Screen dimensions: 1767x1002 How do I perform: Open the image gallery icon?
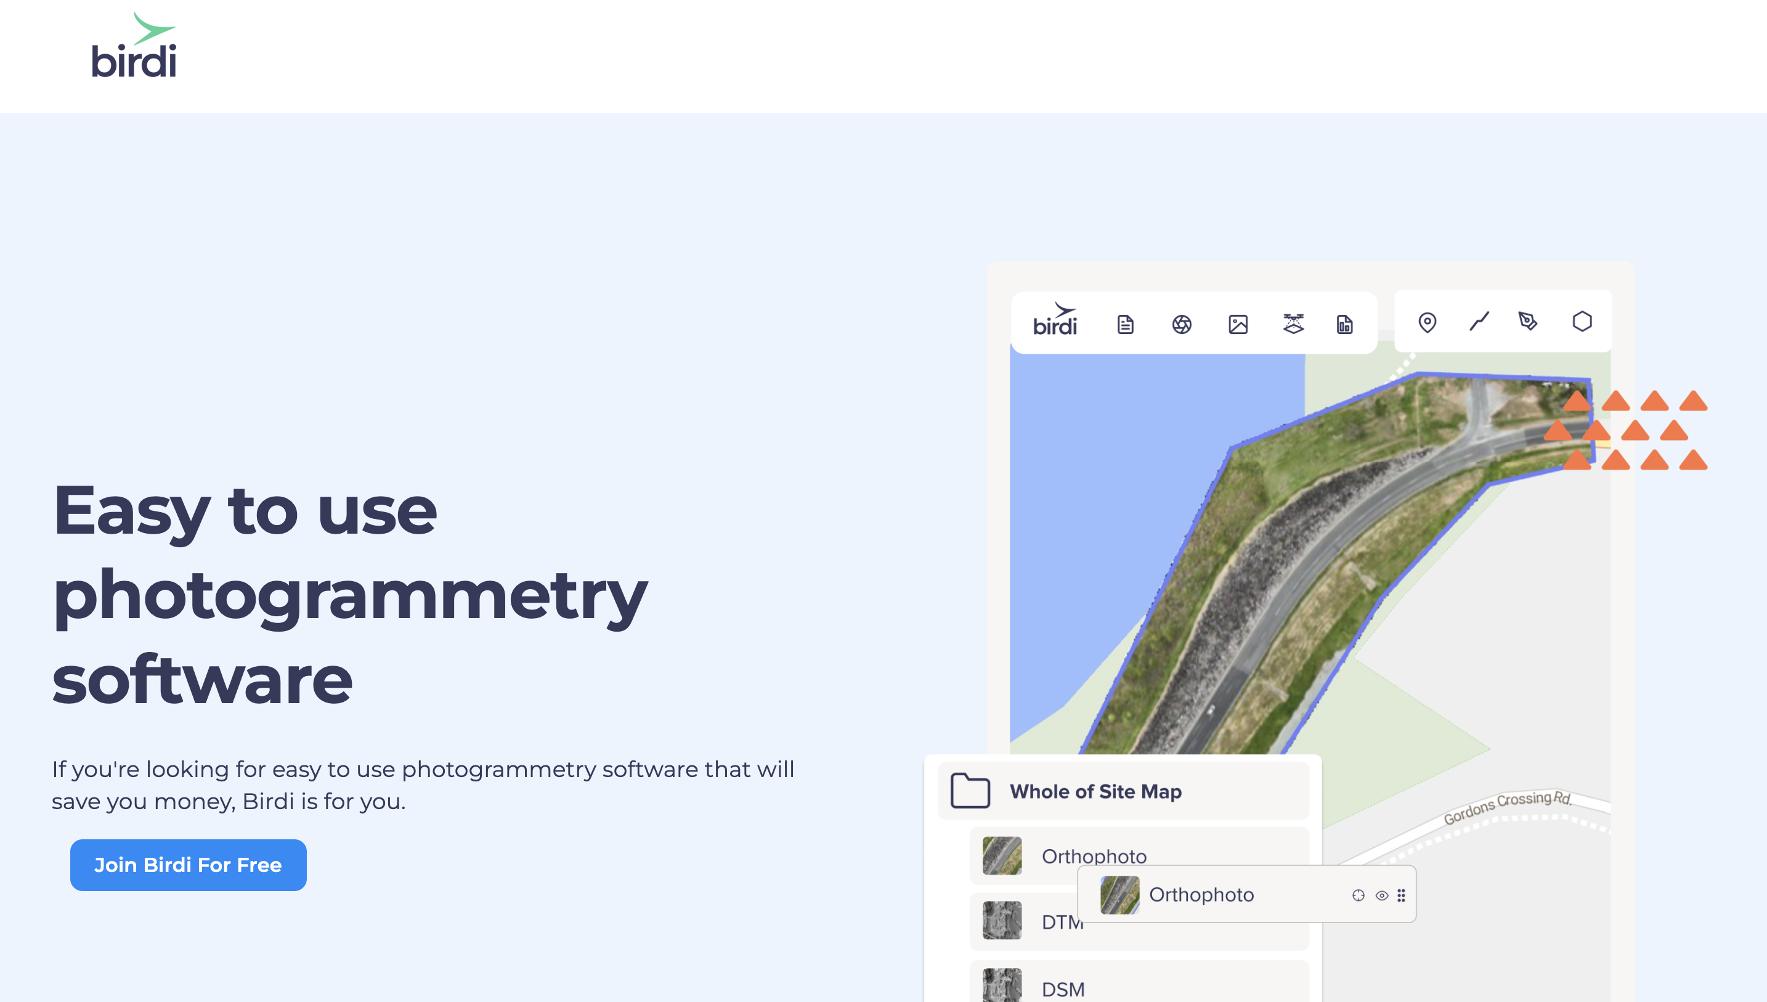point(1238,324)
